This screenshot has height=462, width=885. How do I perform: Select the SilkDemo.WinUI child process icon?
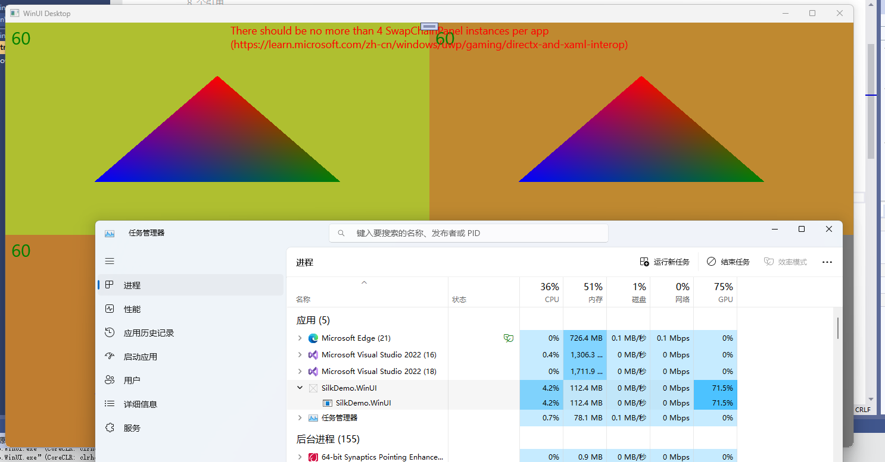[327, 403]
